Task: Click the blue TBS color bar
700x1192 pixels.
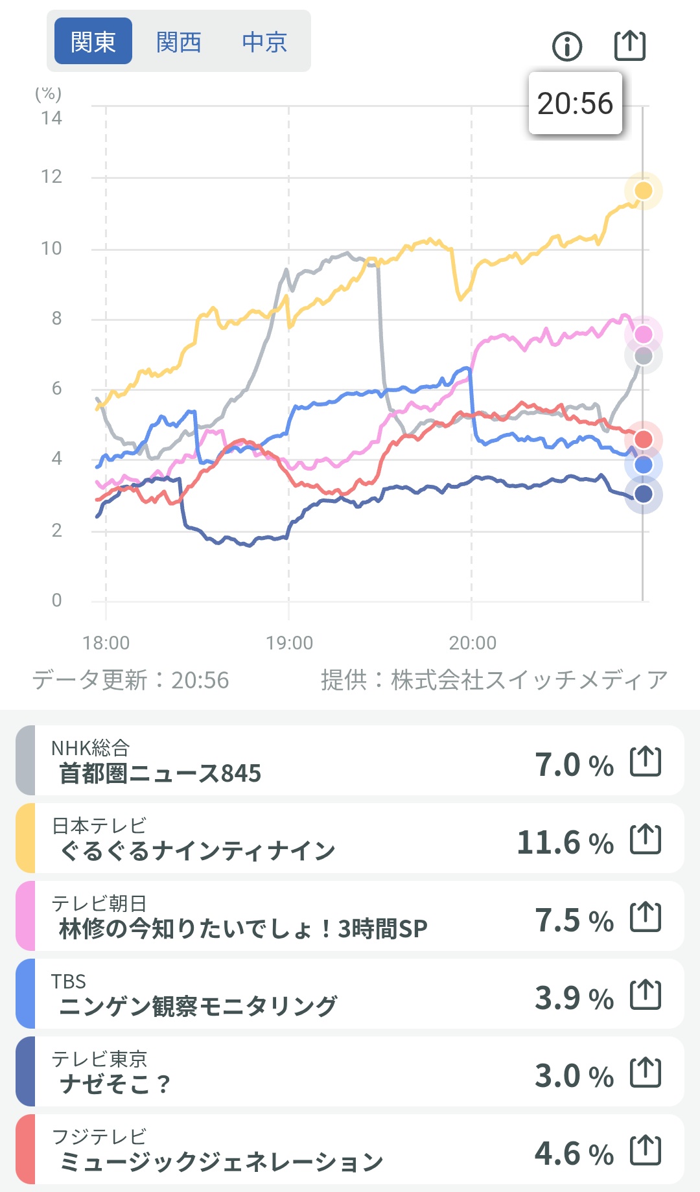Action: [x=25, y=994]
